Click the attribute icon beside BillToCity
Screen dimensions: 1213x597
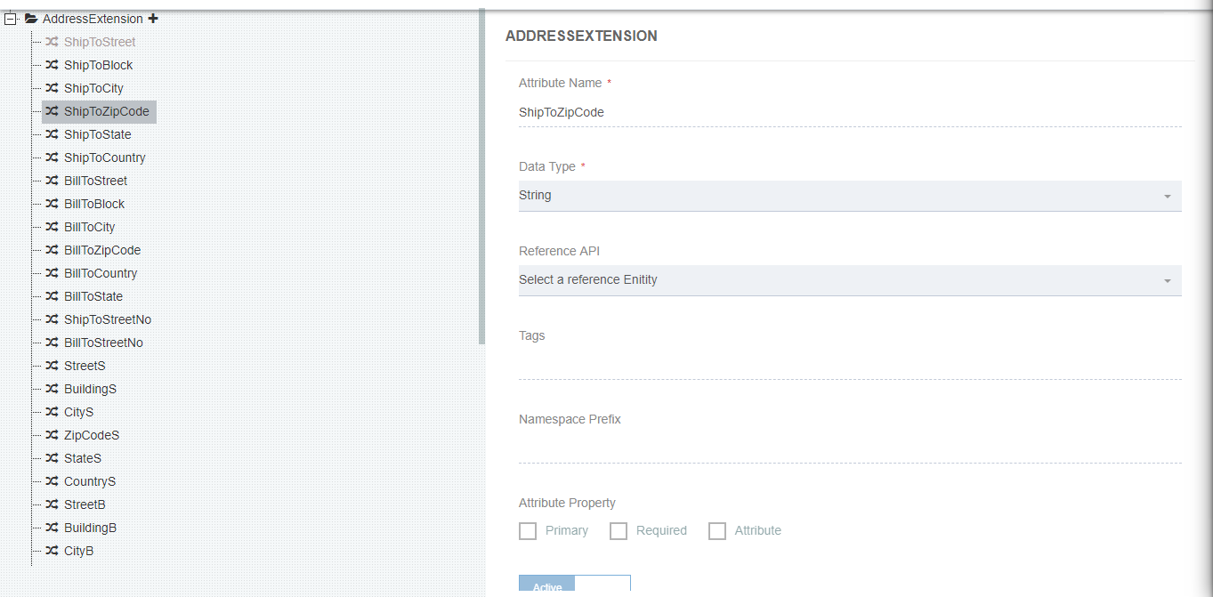click(x=51, y=227)
